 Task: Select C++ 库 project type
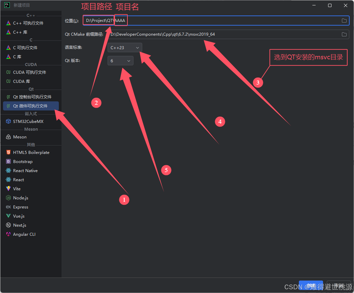pos(31,32)
